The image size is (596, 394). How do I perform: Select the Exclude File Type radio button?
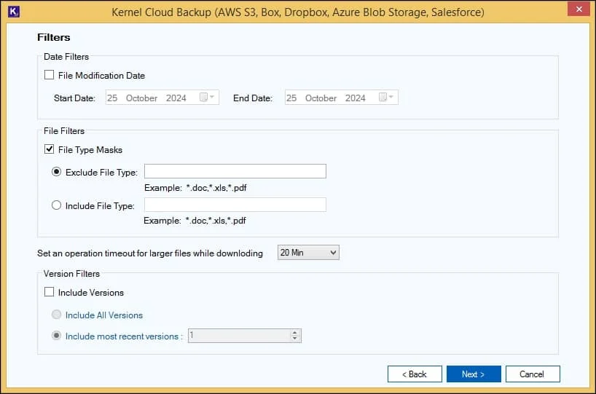pyautogui.click(x=56, y=172)
